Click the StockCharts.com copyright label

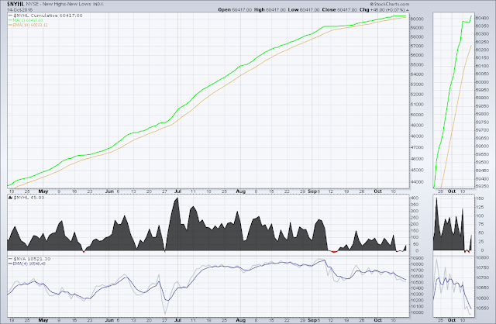point(389,4)
